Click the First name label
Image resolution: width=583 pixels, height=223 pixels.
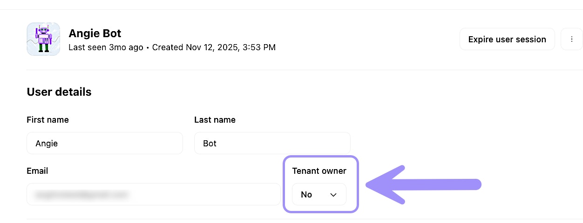pos(47,120)
